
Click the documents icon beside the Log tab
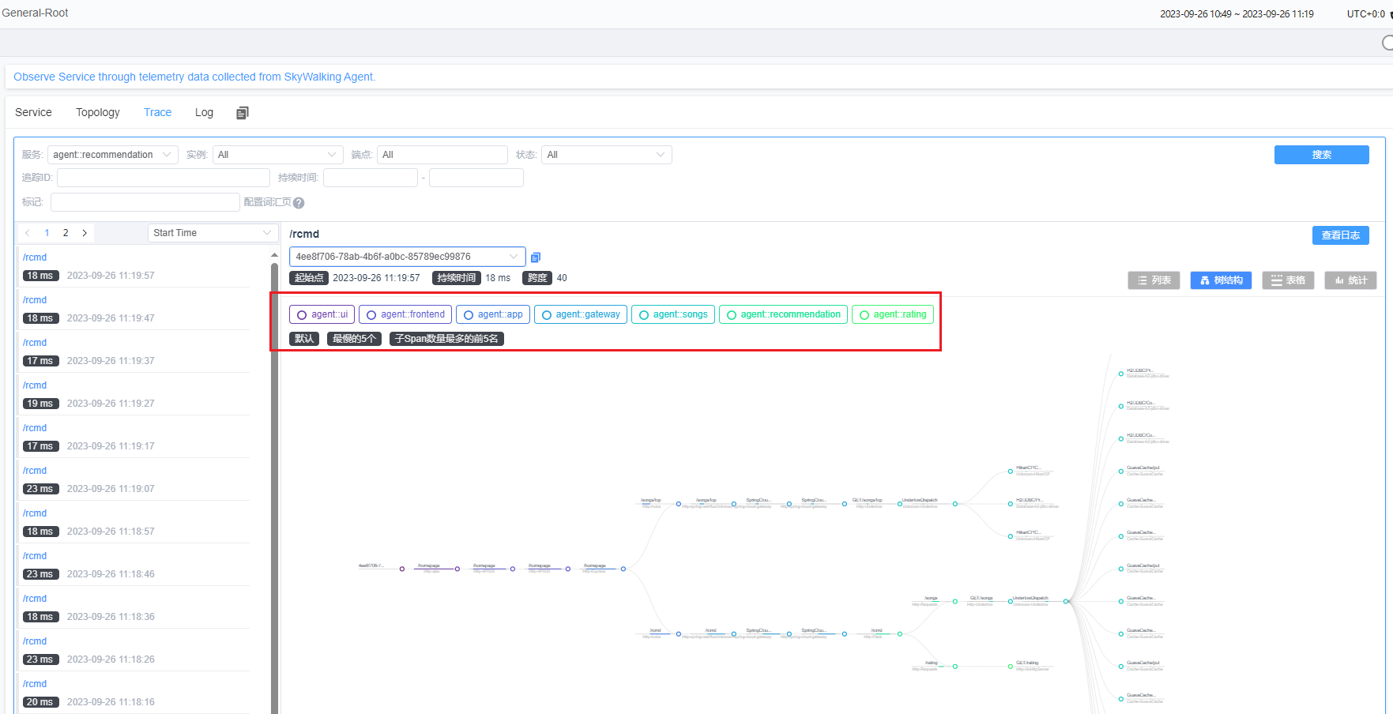click(242, 112)
